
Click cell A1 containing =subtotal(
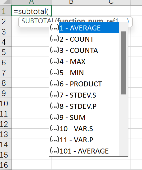click(31, 11)
